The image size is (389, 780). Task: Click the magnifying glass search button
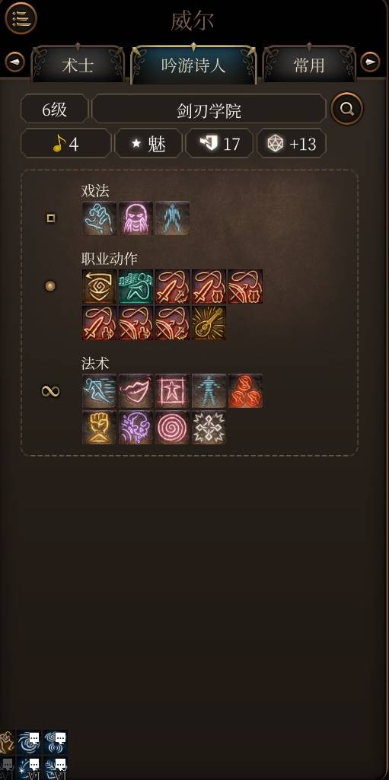(346, 109)
